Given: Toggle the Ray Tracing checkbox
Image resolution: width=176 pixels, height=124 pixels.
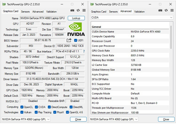Looking at the screenshot, I should click(36, 112).
